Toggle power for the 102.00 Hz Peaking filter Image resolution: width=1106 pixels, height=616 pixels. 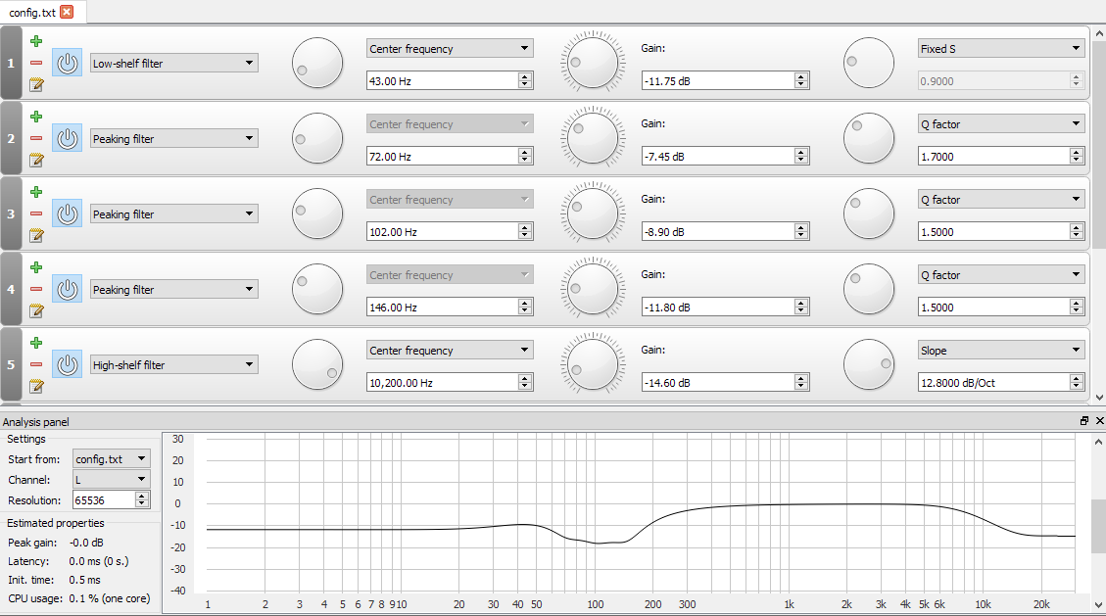coord(67,213)
